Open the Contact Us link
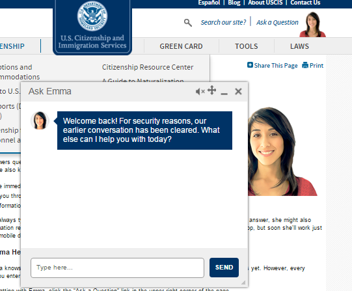 click(305, 3)
